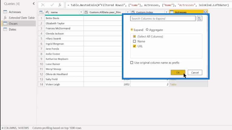
Task: Click the ABC type icon of the name column
Action: [x=47, y=12]
